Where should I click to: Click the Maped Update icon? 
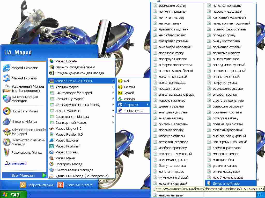pos(51,61)
